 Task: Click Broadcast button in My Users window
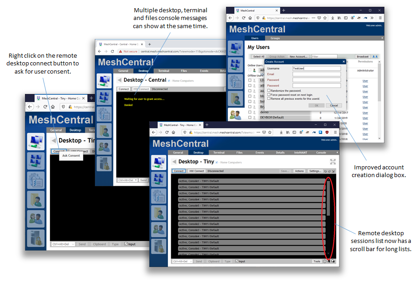tap(363, 57)
